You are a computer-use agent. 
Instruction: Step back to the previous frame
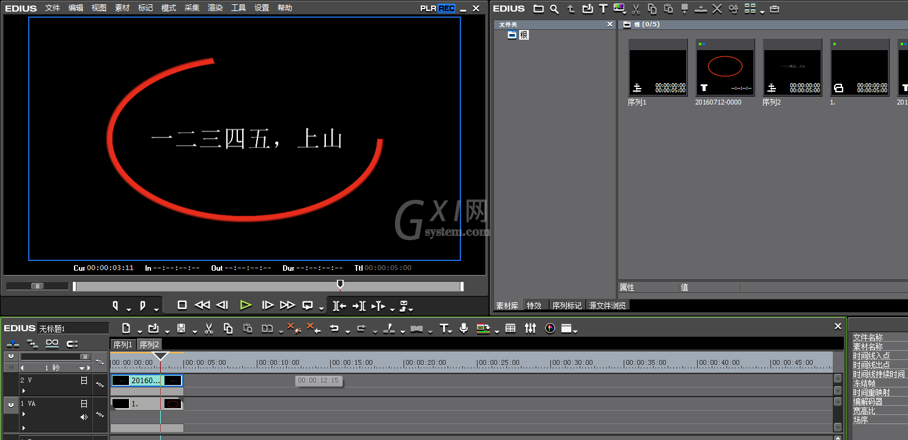pyautogui.click(x=223, y=305)
